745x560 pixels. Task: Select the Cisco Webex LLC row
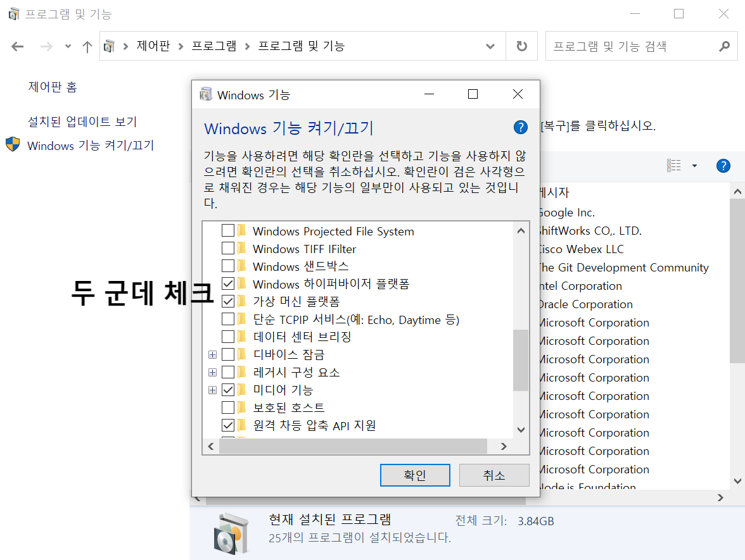pos(582,249)
